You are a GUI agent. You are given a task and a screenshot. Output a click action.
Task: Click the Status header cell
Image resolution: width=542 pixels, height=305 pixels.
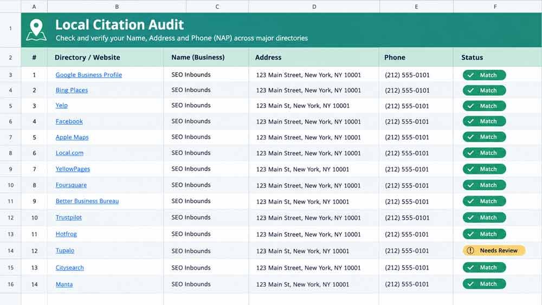pos(498,57)
